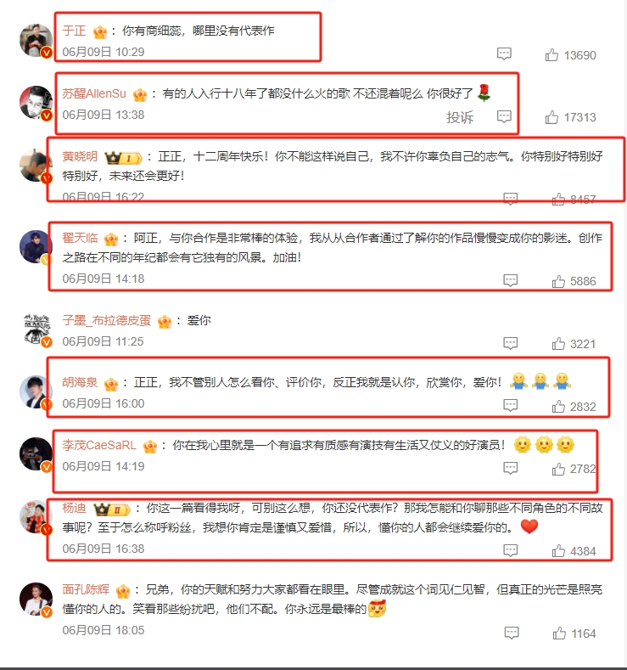Open 杨迪's avatar thumbnail

pyautogui.click(x=36, y=516)
